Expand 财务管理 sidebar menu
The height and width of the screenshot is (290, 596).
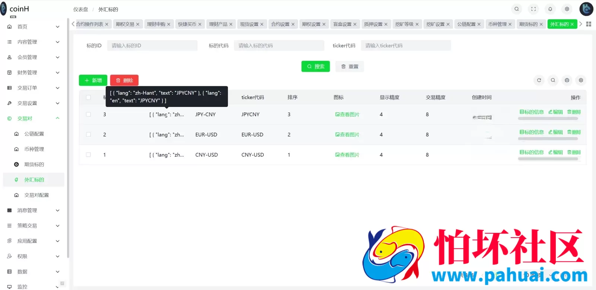point(34,72)
